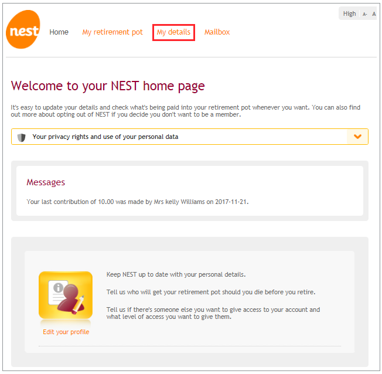Image resolution: width=382 pixels, height=374 pixels.
Task: Click the 'someone else you want' access paragraph
Action: pyautogui.click(x=213, y=313)
